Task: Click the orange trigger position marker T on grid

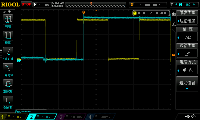Action: 83,12
